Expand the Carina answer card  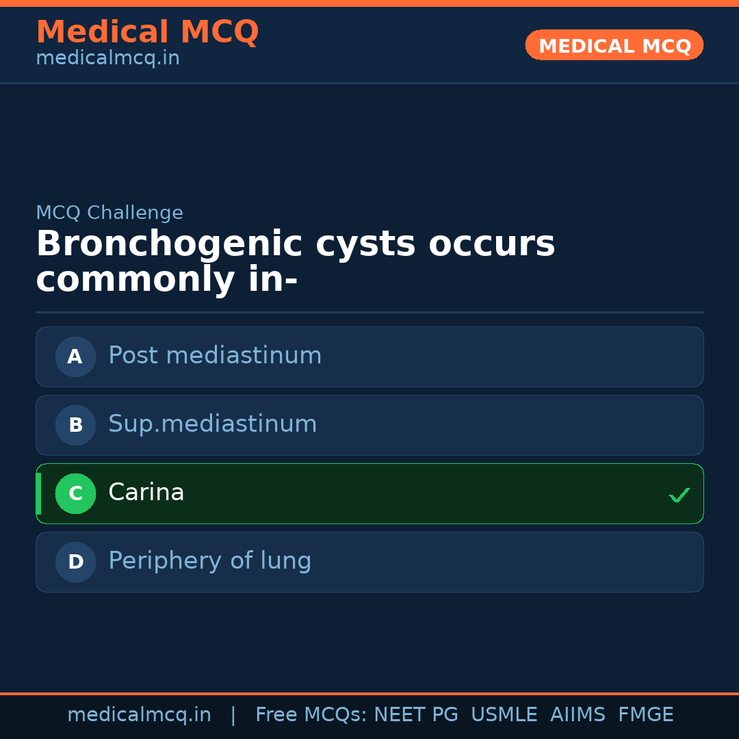click(369, 493)
